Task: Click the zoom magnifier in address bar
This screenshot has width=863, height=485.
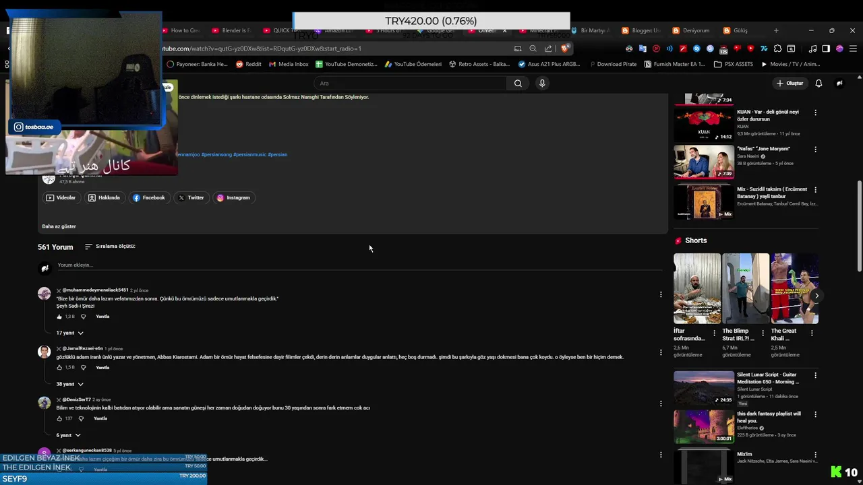Action: pos(533,48)
